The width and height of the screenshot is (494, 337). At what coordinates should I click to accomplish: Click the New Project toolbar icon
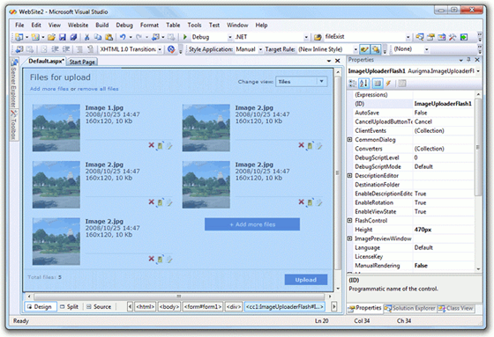[x=19, y=37]
